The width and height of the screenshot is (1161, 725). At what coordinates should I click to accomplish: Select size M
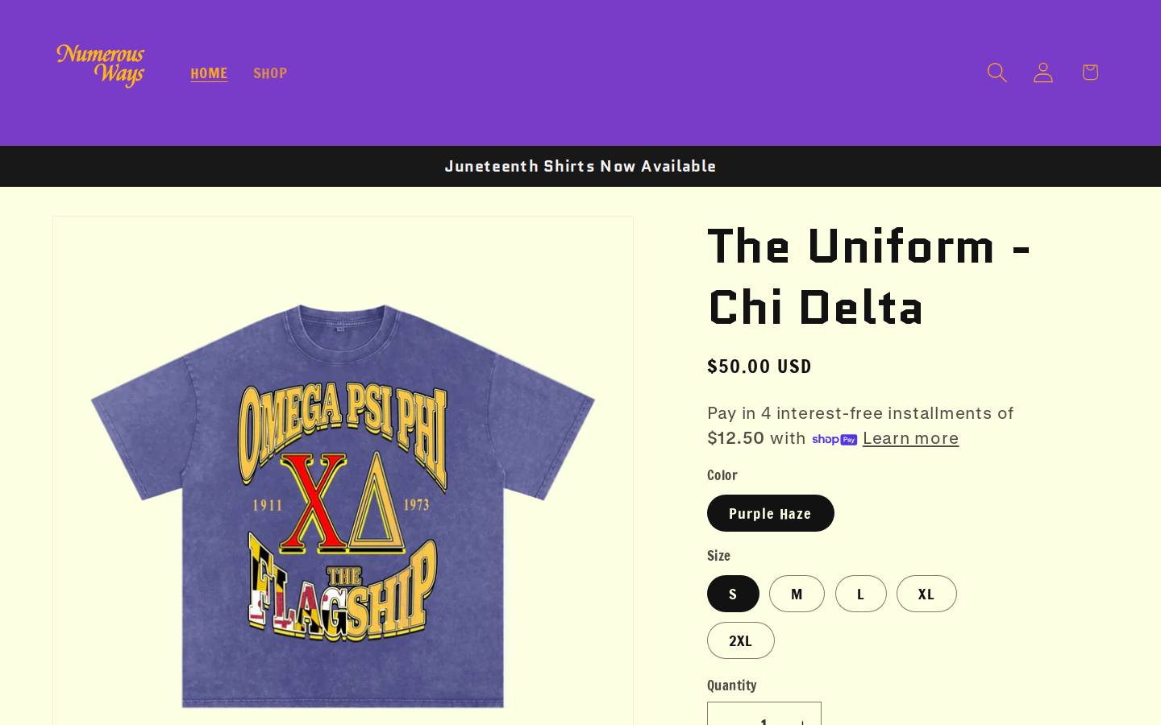797,594
